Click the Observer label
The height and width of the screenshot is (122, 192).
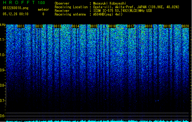pyautogui.click(x=62, y=3)
